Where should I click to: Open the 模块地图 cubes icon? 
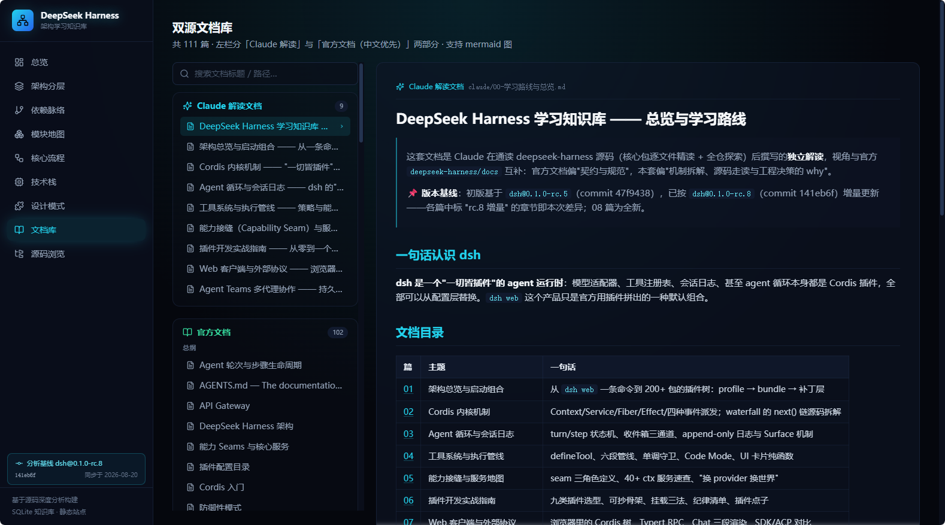pyautogui.click(x=19, y=134)
